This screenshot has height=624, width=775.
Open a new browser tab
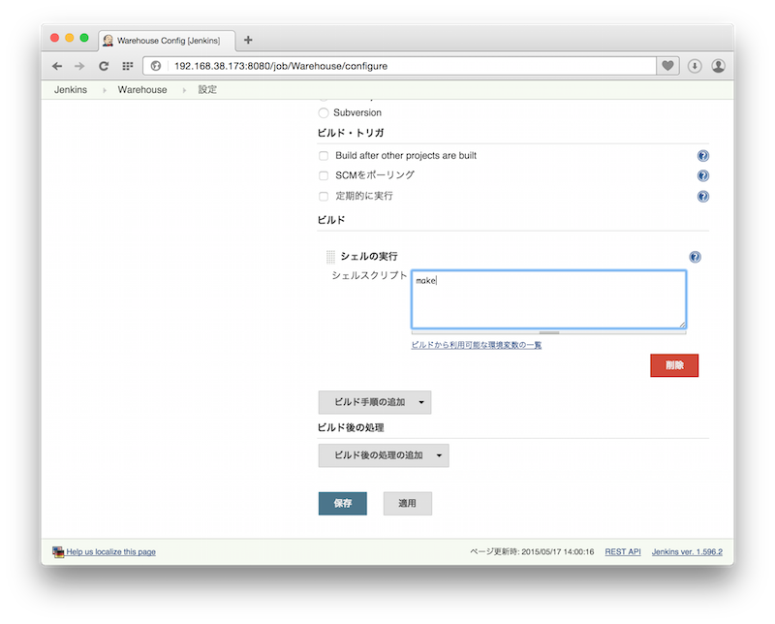tap(248, 40)
